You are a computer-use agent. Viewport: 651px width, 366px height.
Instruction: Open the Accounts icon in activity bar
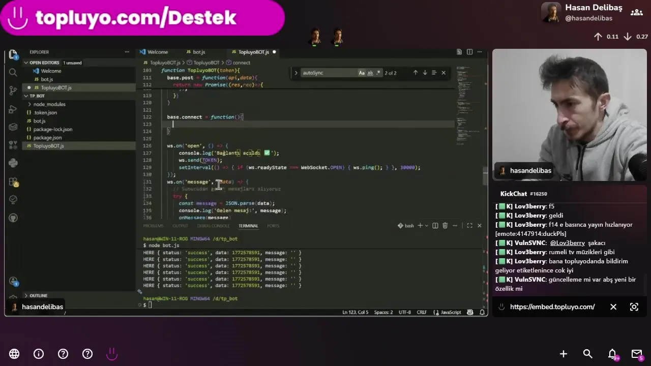(13, 281)
